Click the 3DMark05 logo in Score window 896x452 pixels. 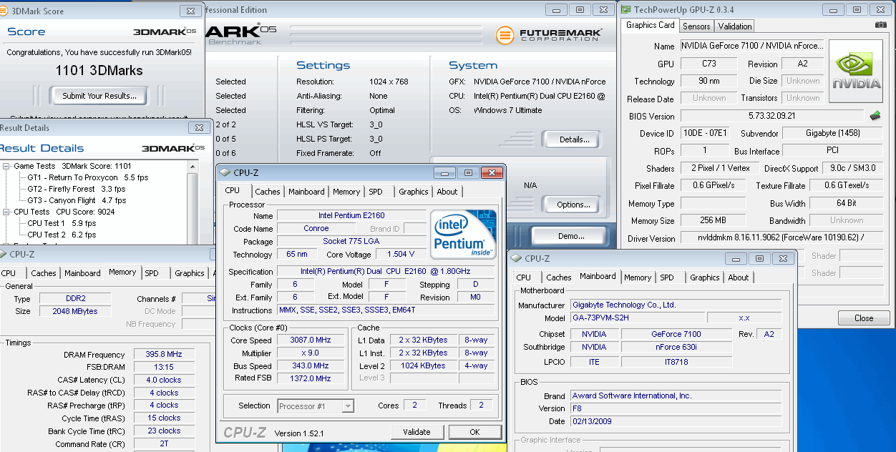(x=165, y=31)
